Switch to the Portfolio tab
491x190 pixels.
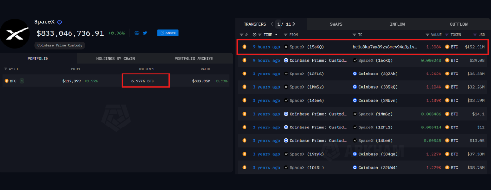coord(38,58)
